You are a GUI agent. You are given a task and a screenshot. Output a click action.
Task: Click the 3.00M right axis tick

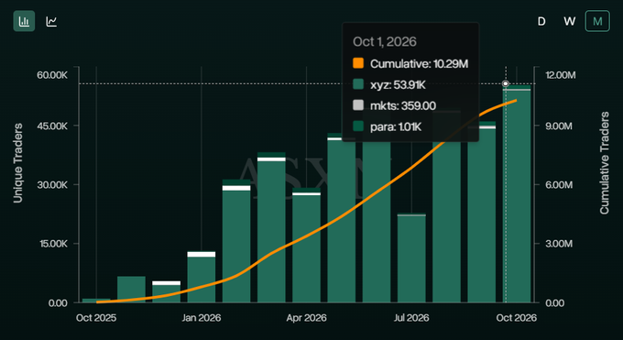tap(559, 244)
